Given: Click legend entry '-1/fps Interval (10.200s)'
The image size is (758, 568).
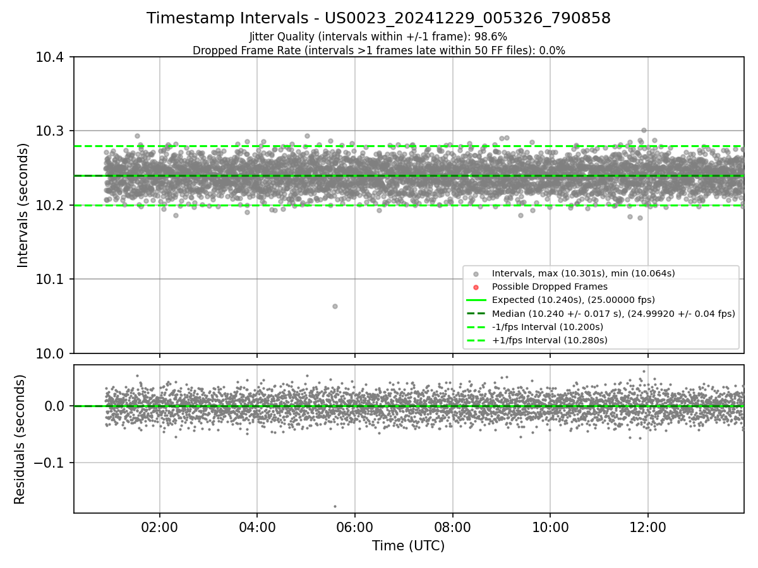Looking at the screenshot, I should (547, 327).
